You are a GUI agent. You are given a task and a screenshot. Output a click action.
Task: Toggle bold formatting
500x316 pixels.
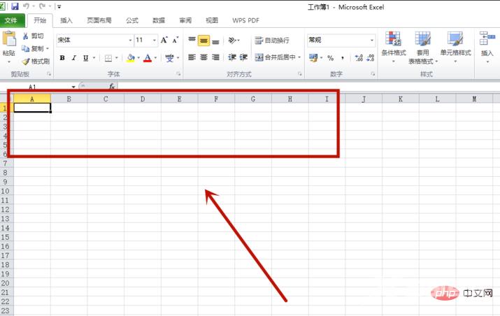(62, 58)
